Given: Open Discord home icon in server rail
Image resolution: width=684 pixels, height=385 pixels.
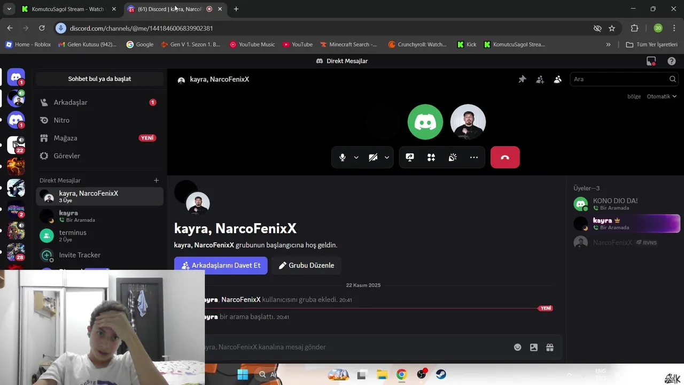Looking at the screenshot, I should click(x=16, y=78).
